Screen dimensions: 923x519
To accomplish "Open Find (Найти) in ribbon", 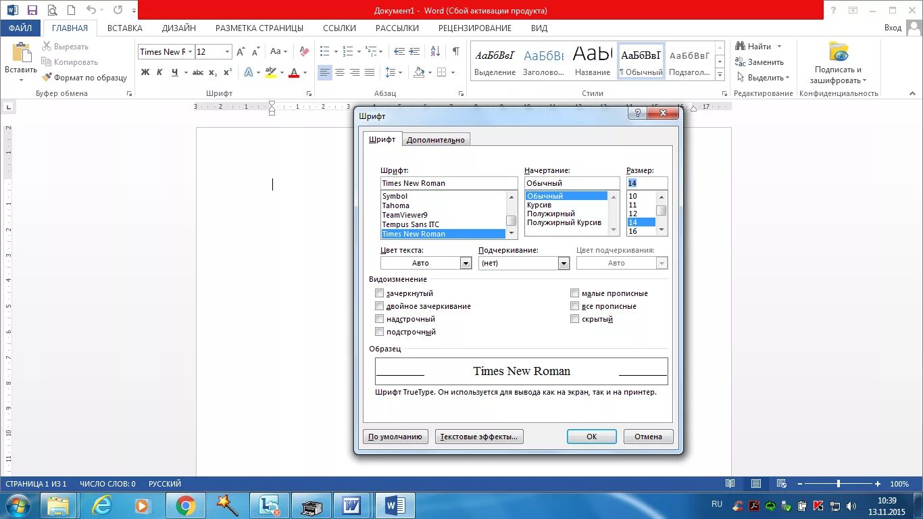I will tap(754, 47).
